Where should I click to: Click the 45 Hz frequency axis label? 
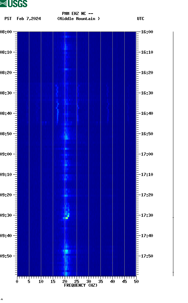point(124,282)
